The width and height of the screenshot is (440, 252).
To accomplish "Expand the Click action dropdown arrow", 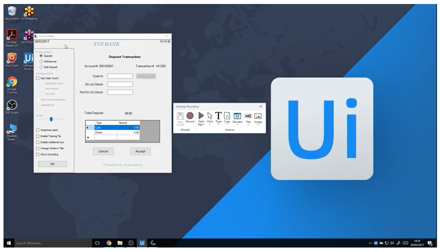I will pos(210,124).
